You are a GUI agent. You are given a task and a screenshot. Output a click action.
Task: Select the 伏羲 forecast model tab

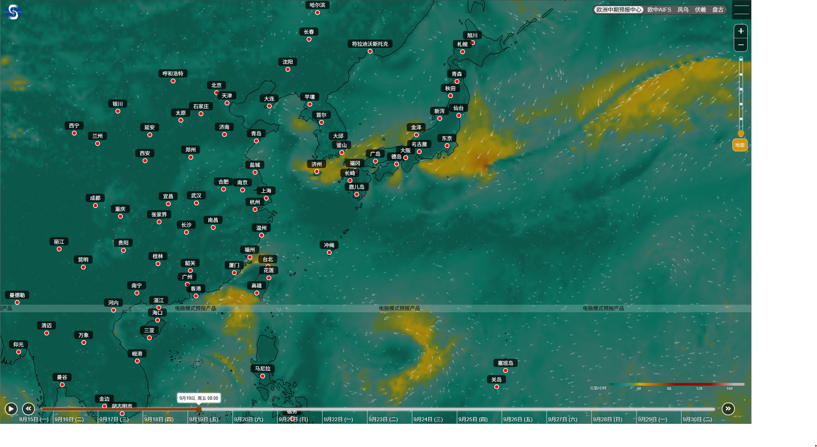[x=700, y=10]
